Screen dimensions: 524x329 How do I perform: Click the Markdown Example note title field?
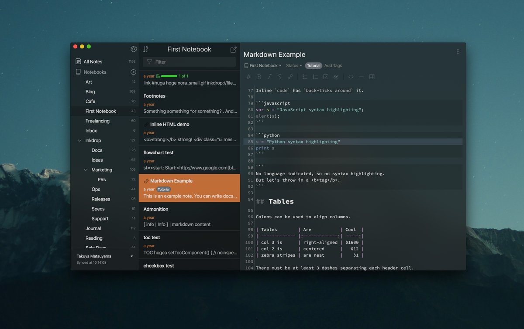[x=274, y=54]
